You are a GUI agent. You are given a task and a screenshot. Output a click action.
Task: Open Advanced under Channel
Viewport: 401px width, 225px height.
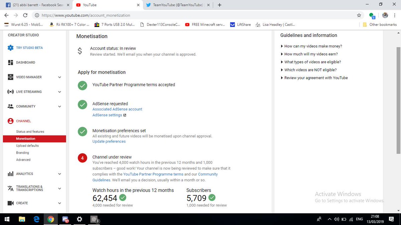[x=23, y=160]
